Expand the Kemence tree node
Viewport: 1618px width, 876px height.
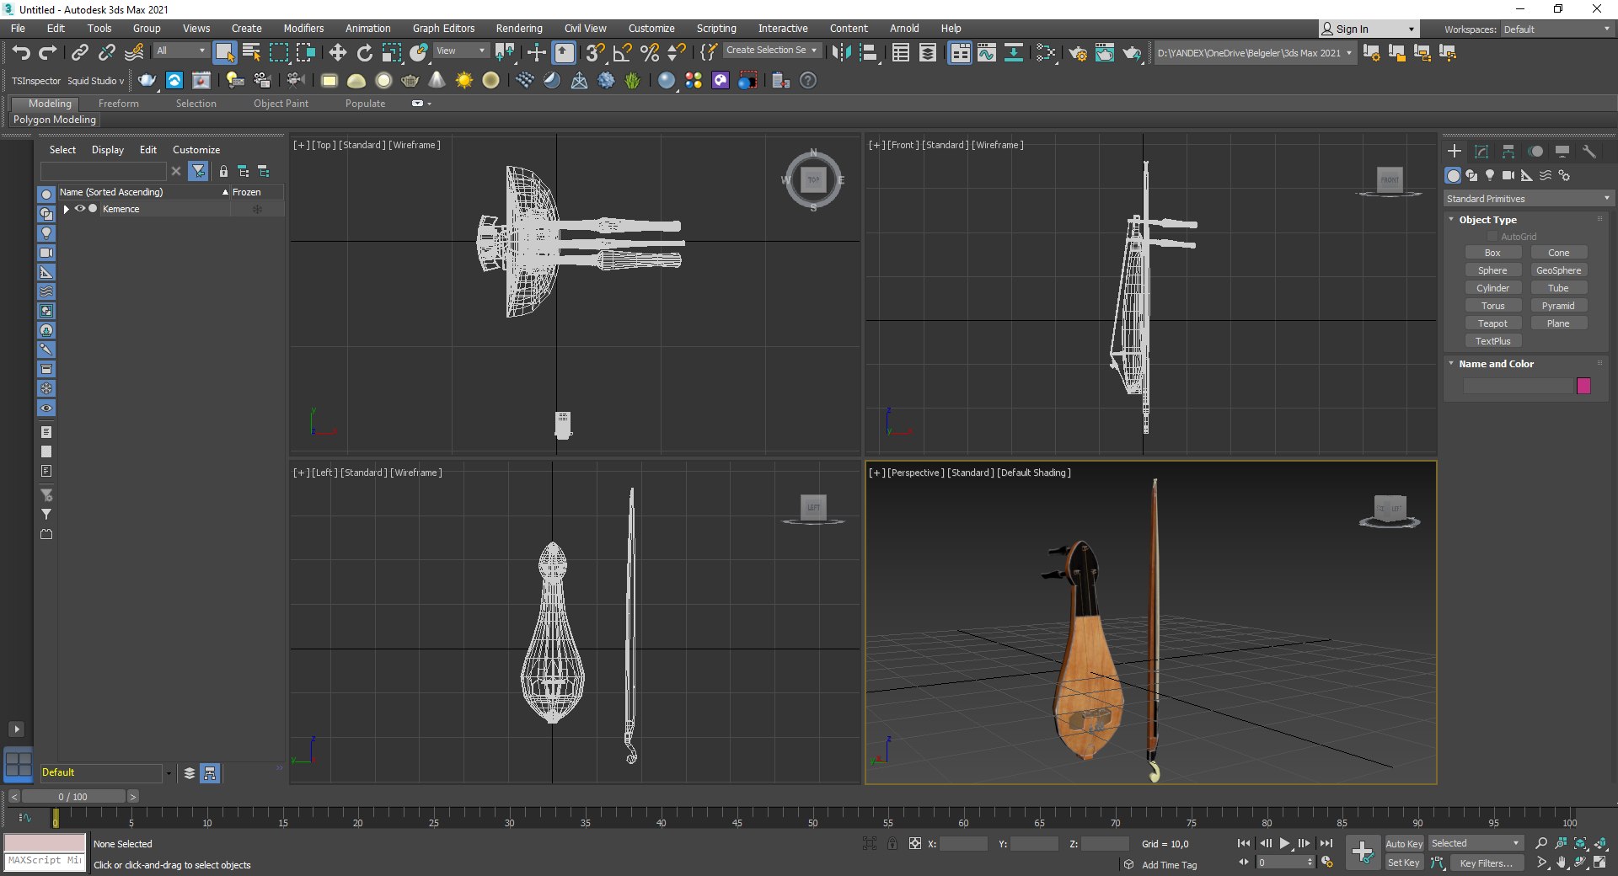click(67, 209)
